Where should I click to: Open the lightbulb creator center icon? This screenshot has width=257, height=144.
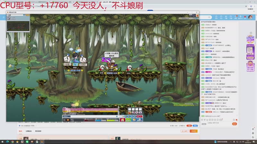click(x=240, y=17)
